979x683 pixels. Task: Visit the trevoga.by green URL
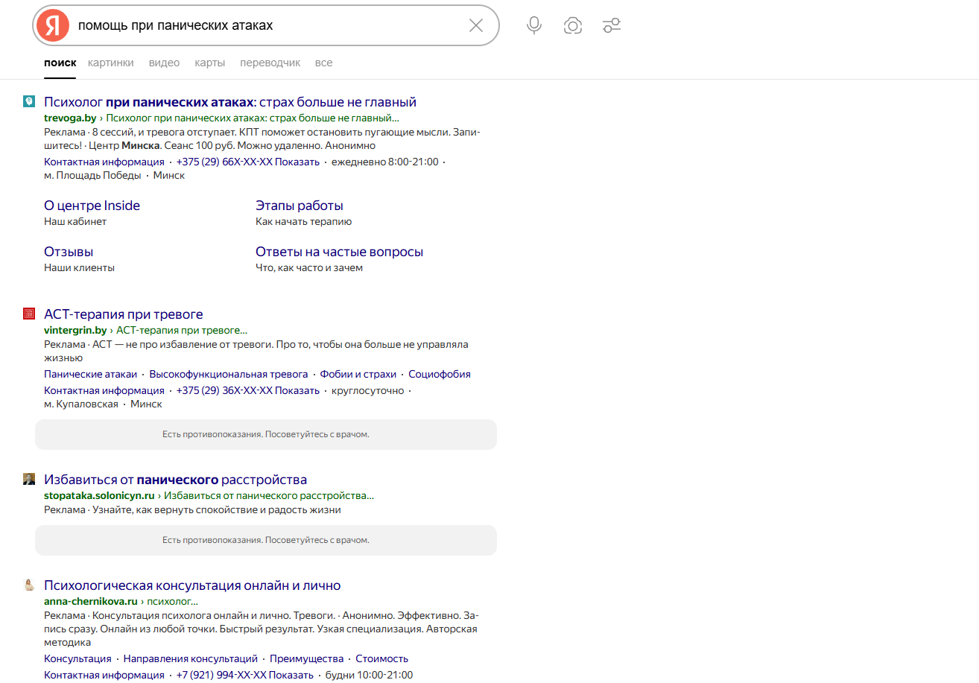tap(70, 118)
